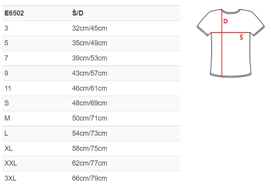Screen dimensions: 271x195
Task: Click the 66cm/79cm measurement cell
Action: tap(90, 178)
